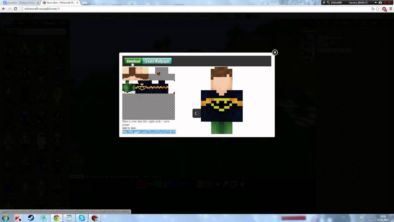The width and height of the screenshot is (394, 222).
Task: Click the green download app taskbar icon
Action: [44, 218]
